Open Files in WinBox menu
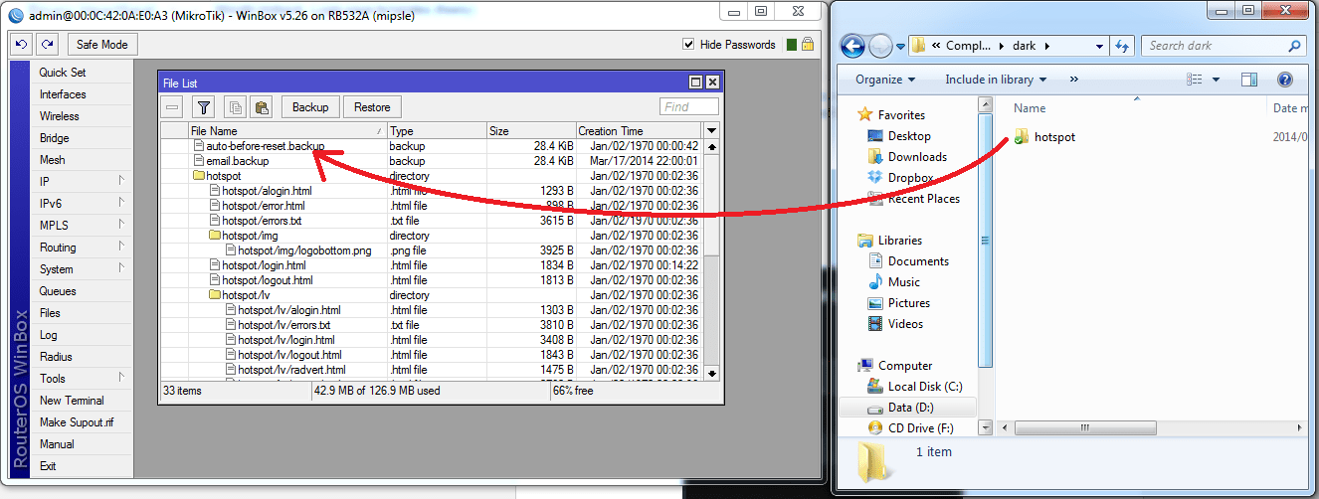This screenshot has height=499, width=1319. coord(50,313)
